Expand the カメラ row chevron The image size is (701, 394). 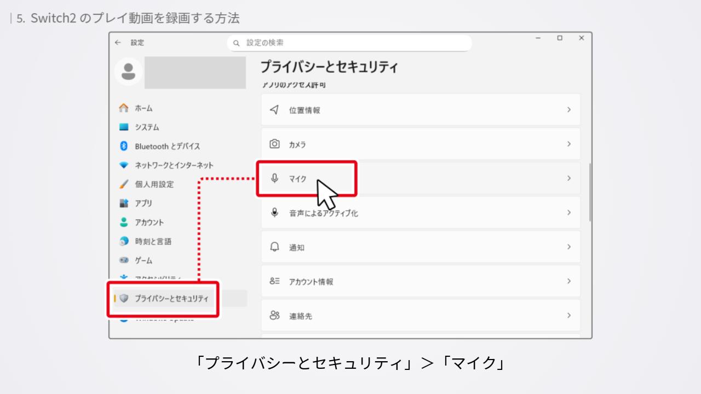pos(569,144)
